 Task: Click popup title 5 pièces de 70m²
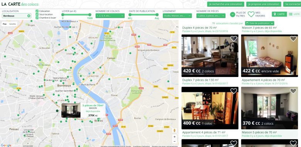93,105
